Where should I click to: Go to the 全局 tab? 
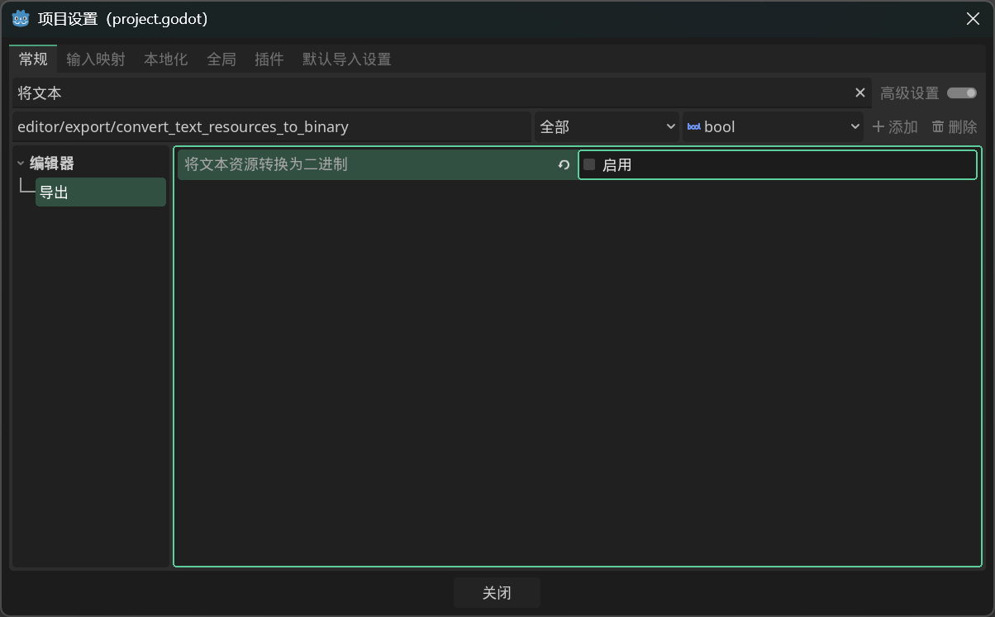221,59
